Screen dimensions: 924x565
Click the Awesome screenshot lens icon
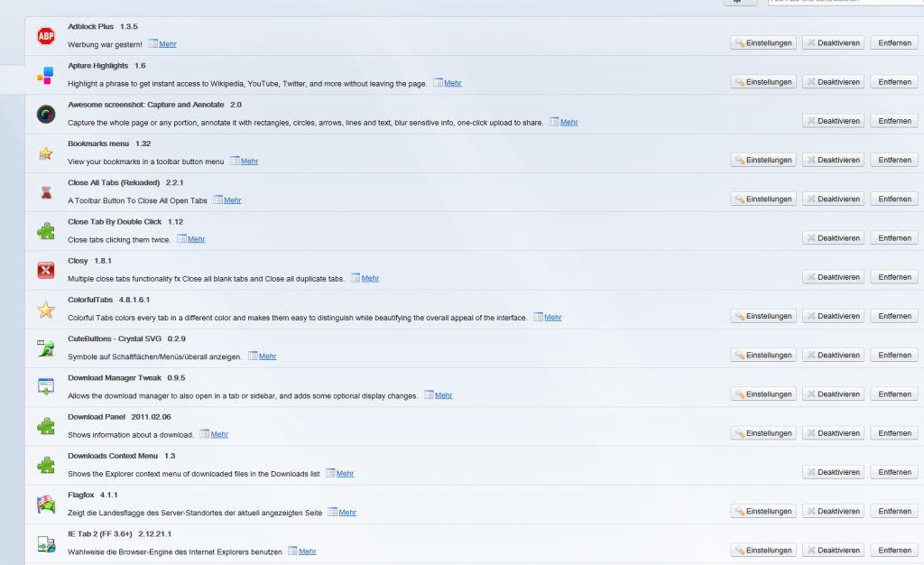[x=46, y=114]
